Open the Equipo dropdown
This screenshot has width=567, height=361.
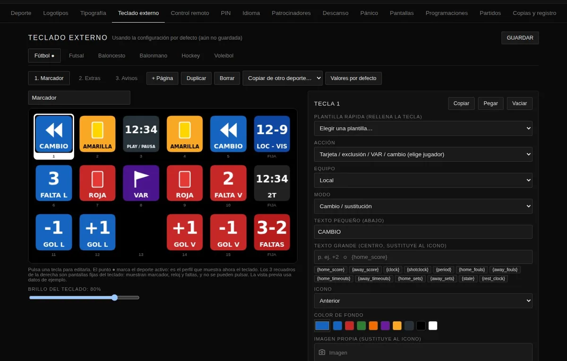[x=423, y=180]
